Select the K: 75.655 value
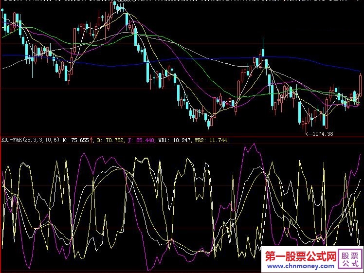The height and width of the screenshot is (273, 364). click(76, 140)
